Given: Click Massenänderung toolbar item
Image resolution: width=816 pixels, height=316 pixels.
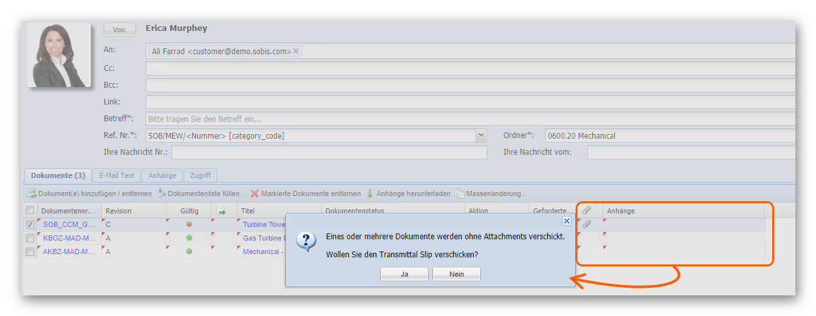Looking at the screenshot, I should click(491, 193).
